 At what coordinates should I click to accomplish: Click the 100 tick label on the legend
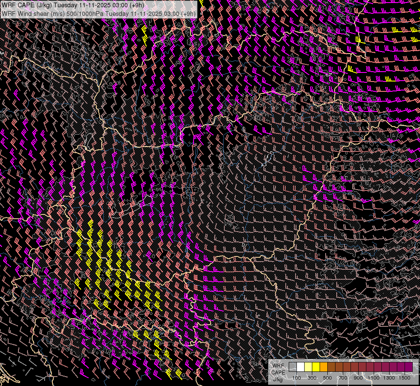tap(296, 378)
